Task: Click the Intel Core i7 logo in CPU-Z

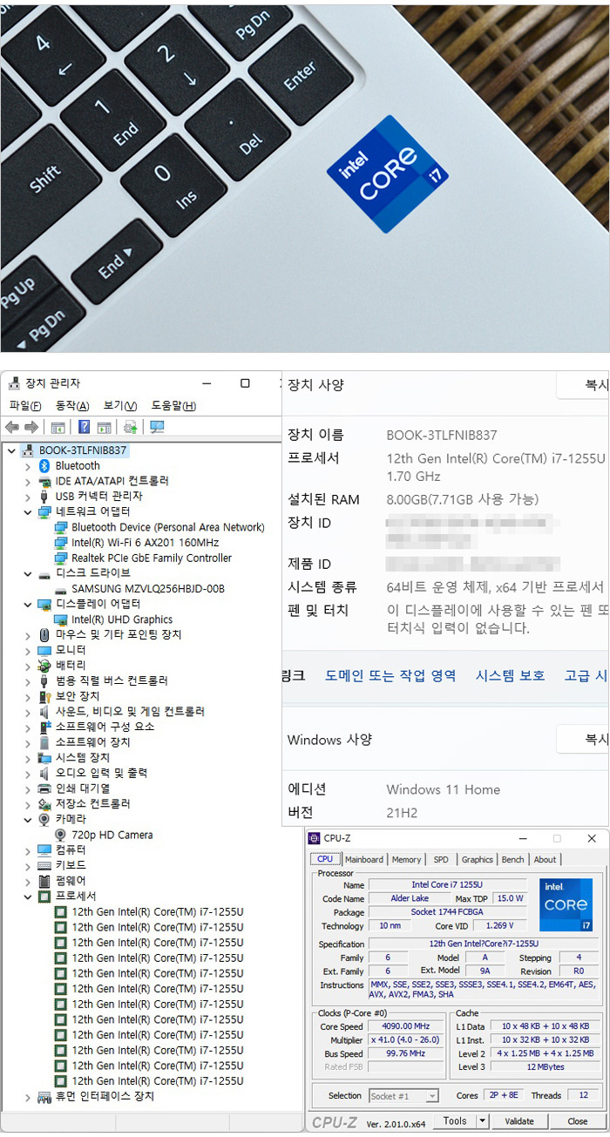Action: [x=566, y=904]
